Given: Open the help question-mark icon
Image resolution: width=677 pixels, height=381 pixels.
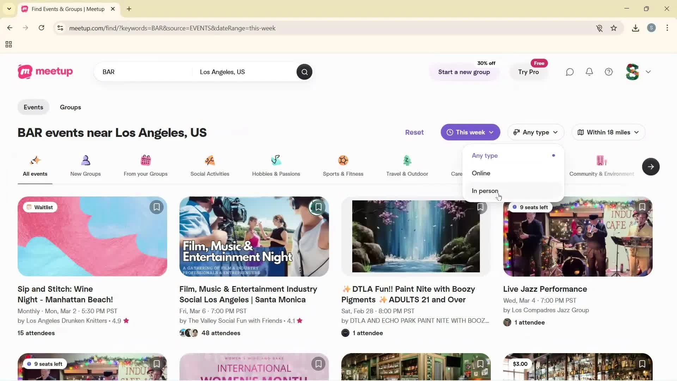Looking at the screenshot, I should pyautogui.click(x=609, y=72).
